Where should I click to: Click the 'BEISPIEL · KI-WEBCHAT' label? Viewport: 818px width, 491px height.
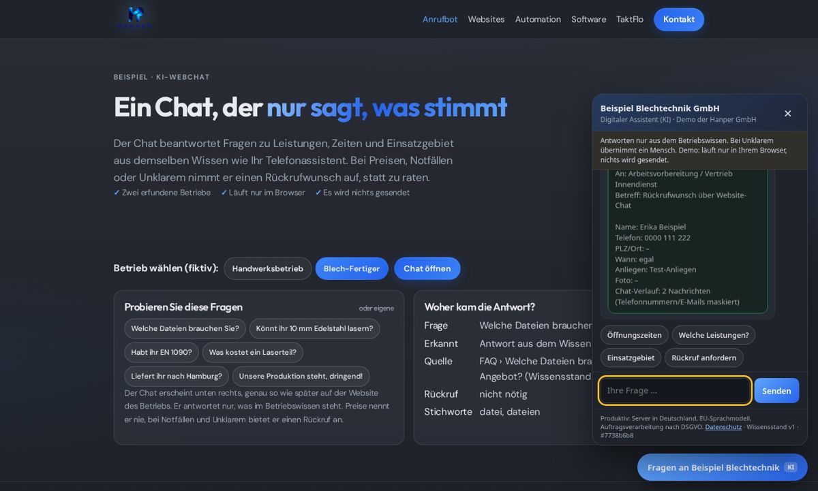pos(162,77)
